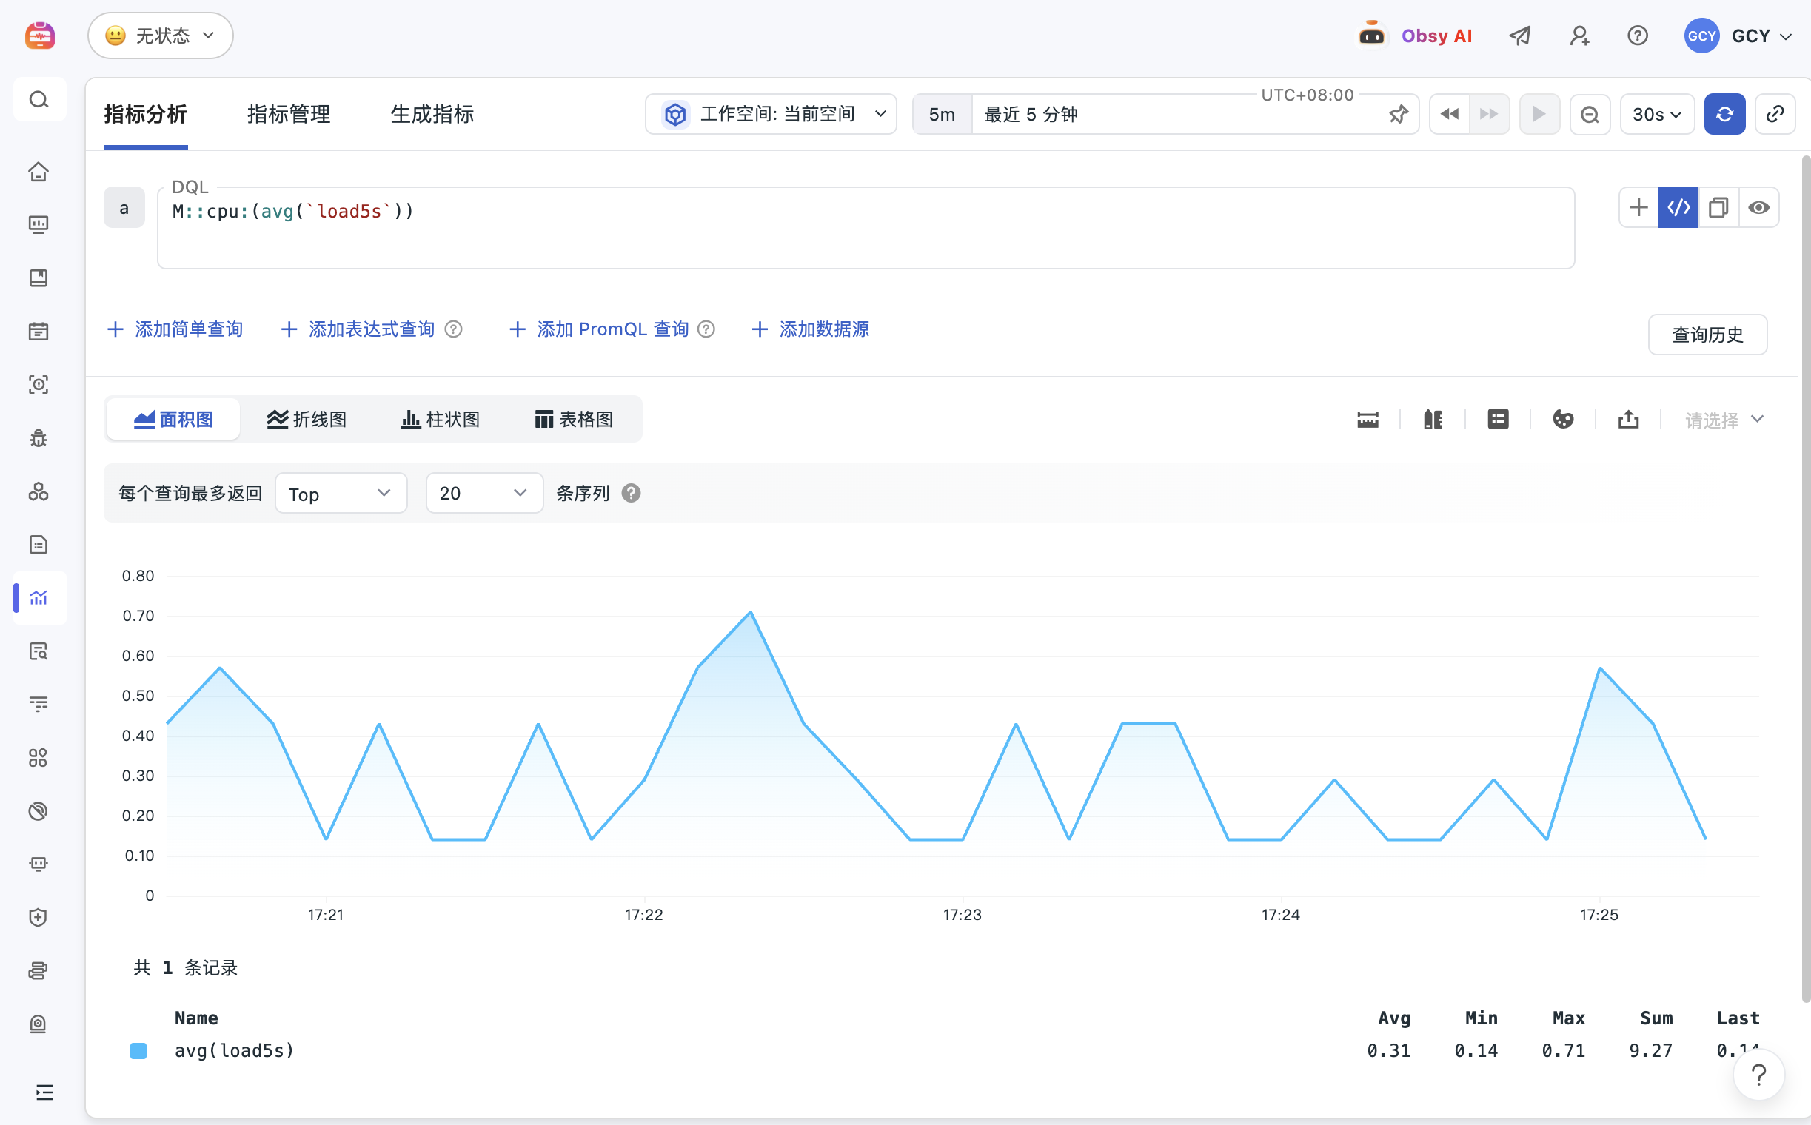
Task: Start auto-refresh play button
Action: pyautogui.click(x=1539, y=114)
